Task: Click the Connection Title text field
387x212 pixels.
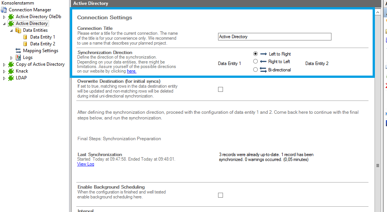Action: click(275, 37)
